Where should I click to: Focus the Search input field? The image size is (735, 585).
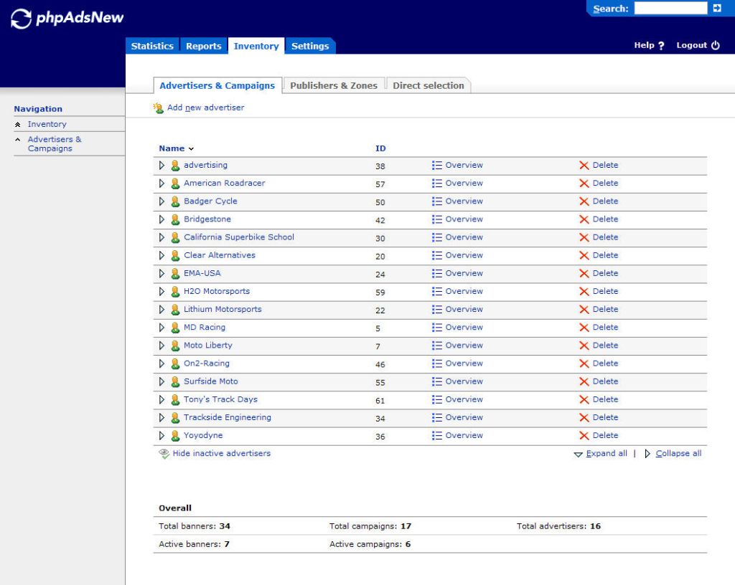coord(670,8)
